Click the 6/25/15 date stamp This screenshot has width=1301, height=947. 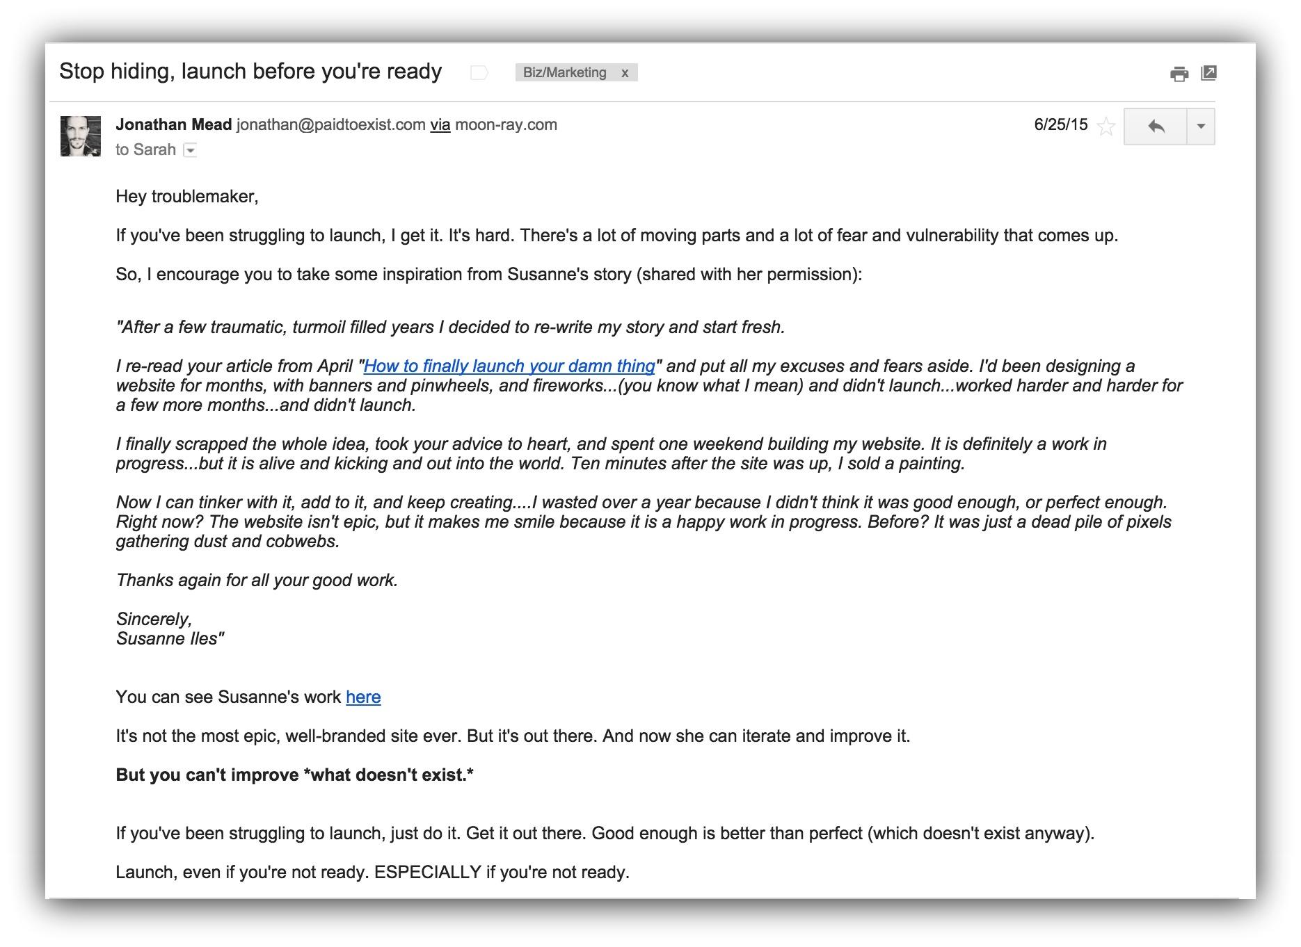[1060, 125]
